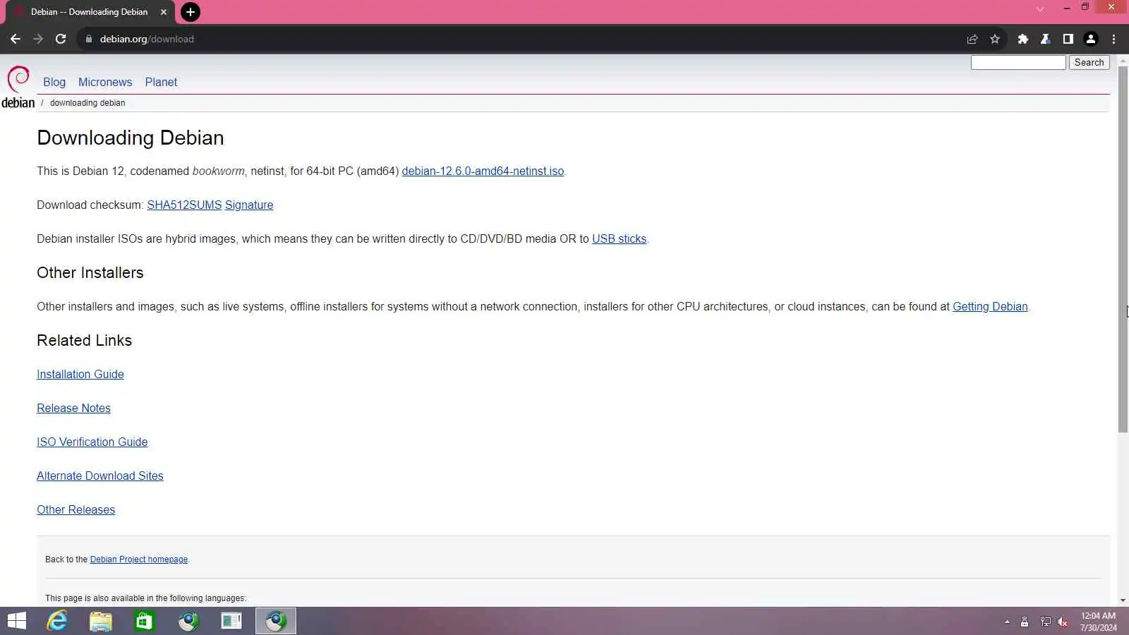This screenshot has width=1129, height=635.
Task: Open the checksum Signature link
Action: tap(249, 205)
